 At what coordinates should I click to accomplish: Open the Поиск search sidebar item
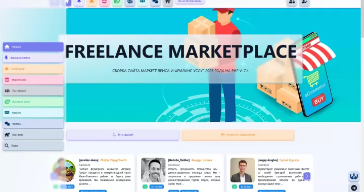point(33,146)
